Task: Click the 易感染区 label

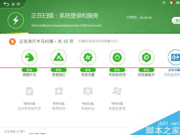Action: pos(59,75)
